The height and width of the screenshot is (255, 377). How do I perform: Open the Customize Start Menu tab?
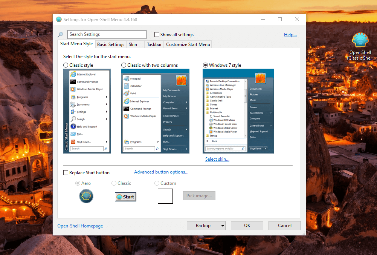[x=188, y=45]
